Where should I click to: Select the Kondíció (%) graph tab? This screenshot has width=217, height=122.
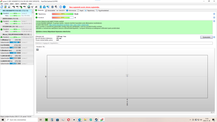coord(40,47)
